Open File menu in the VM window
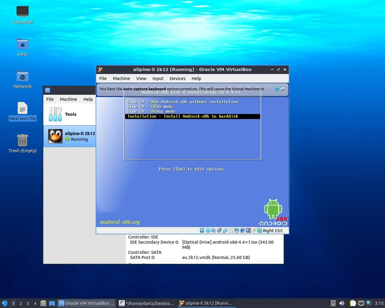Viewport: 385px width, 308px height. [x=103, y=79]
